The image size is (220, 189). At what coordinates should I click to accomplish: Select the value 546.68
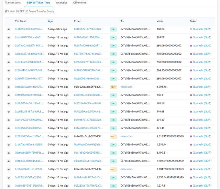tap(161, 112)
